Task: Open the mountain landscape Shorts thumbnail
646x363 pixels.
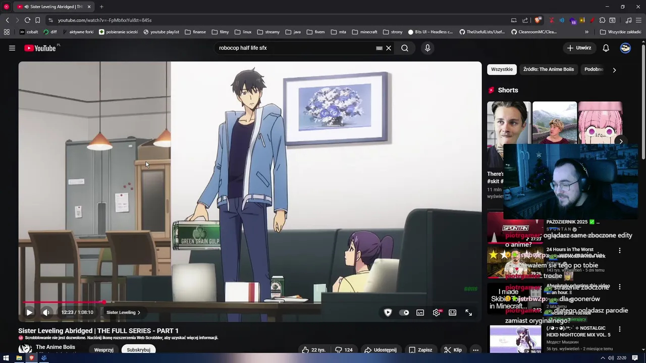Action: [555, 123]
